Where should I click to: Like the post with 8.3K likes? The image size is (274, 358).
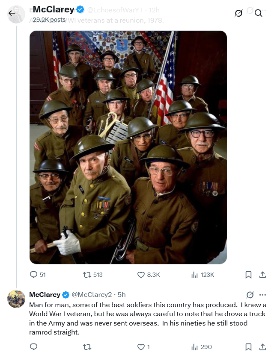(x=149, y=275)
